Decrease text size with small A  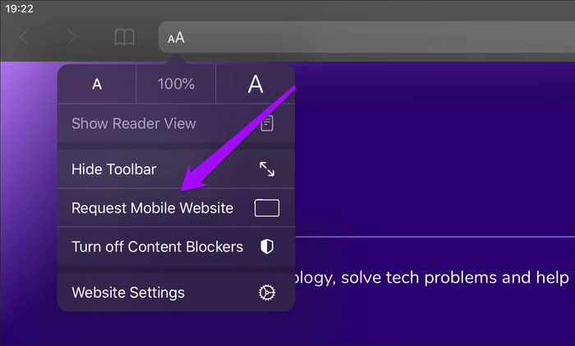pos(97,85)
